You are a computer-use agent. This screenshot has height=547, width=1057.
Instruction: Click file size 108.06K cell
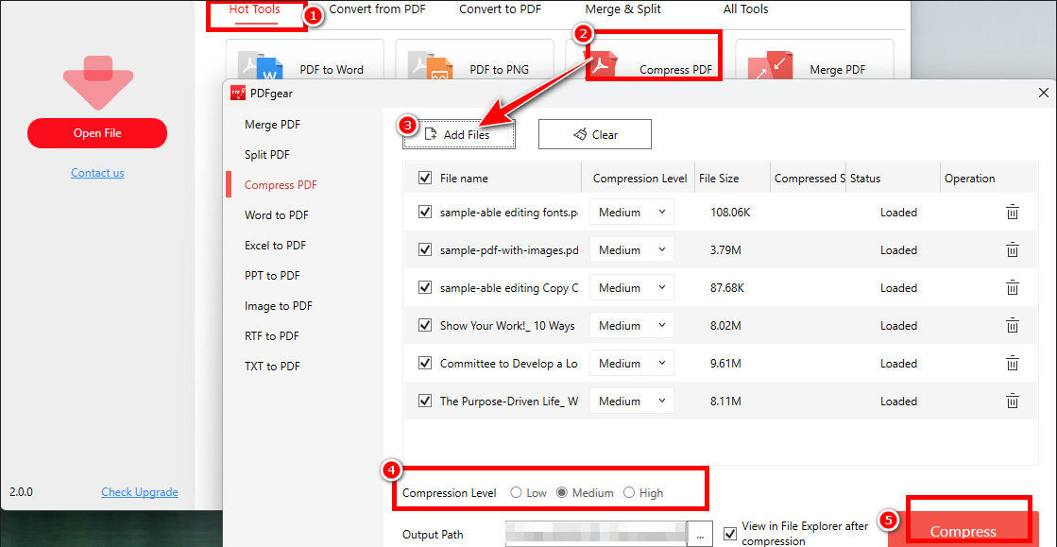[x=731, y=213]
